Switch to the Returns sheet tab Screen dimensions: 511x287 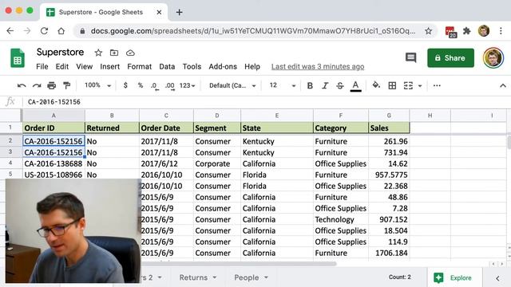click(x=193, y=277)
